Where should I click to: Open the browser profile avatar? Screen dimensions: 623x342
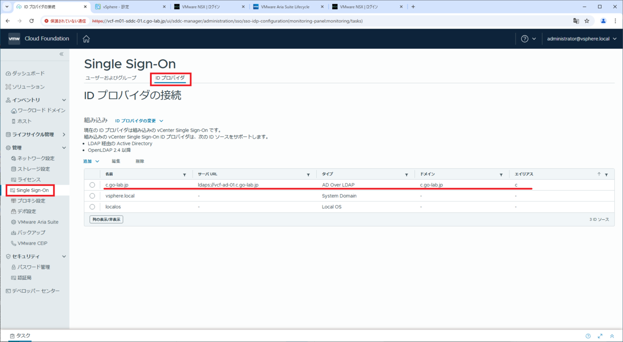click(603, 21)
